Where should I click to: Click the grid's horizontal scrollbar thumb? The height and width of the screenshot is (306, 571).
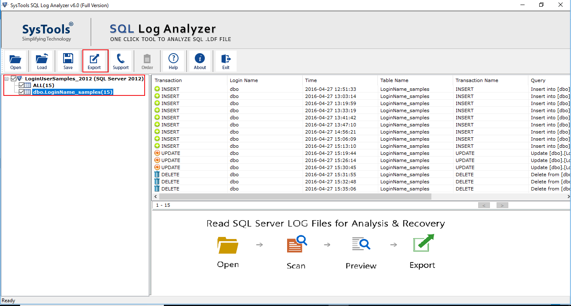point(295,196)
